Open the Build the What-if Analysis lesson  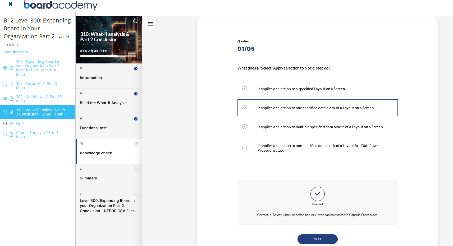[x=109, y=101]
